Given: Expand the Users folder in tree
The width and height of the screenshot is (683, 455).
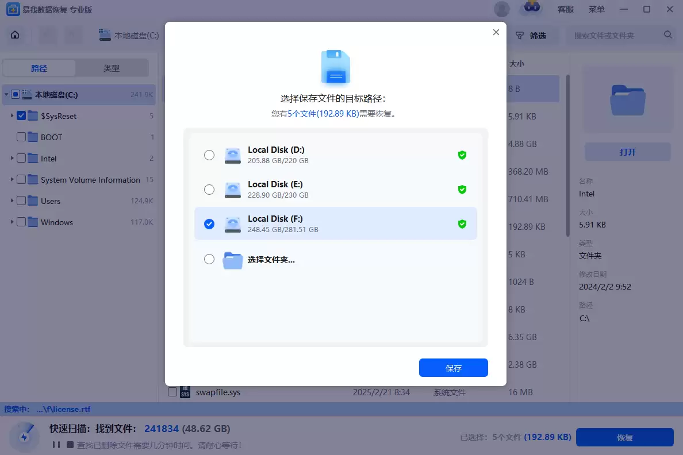Looking at the screenshot, I should pos(12,201).
